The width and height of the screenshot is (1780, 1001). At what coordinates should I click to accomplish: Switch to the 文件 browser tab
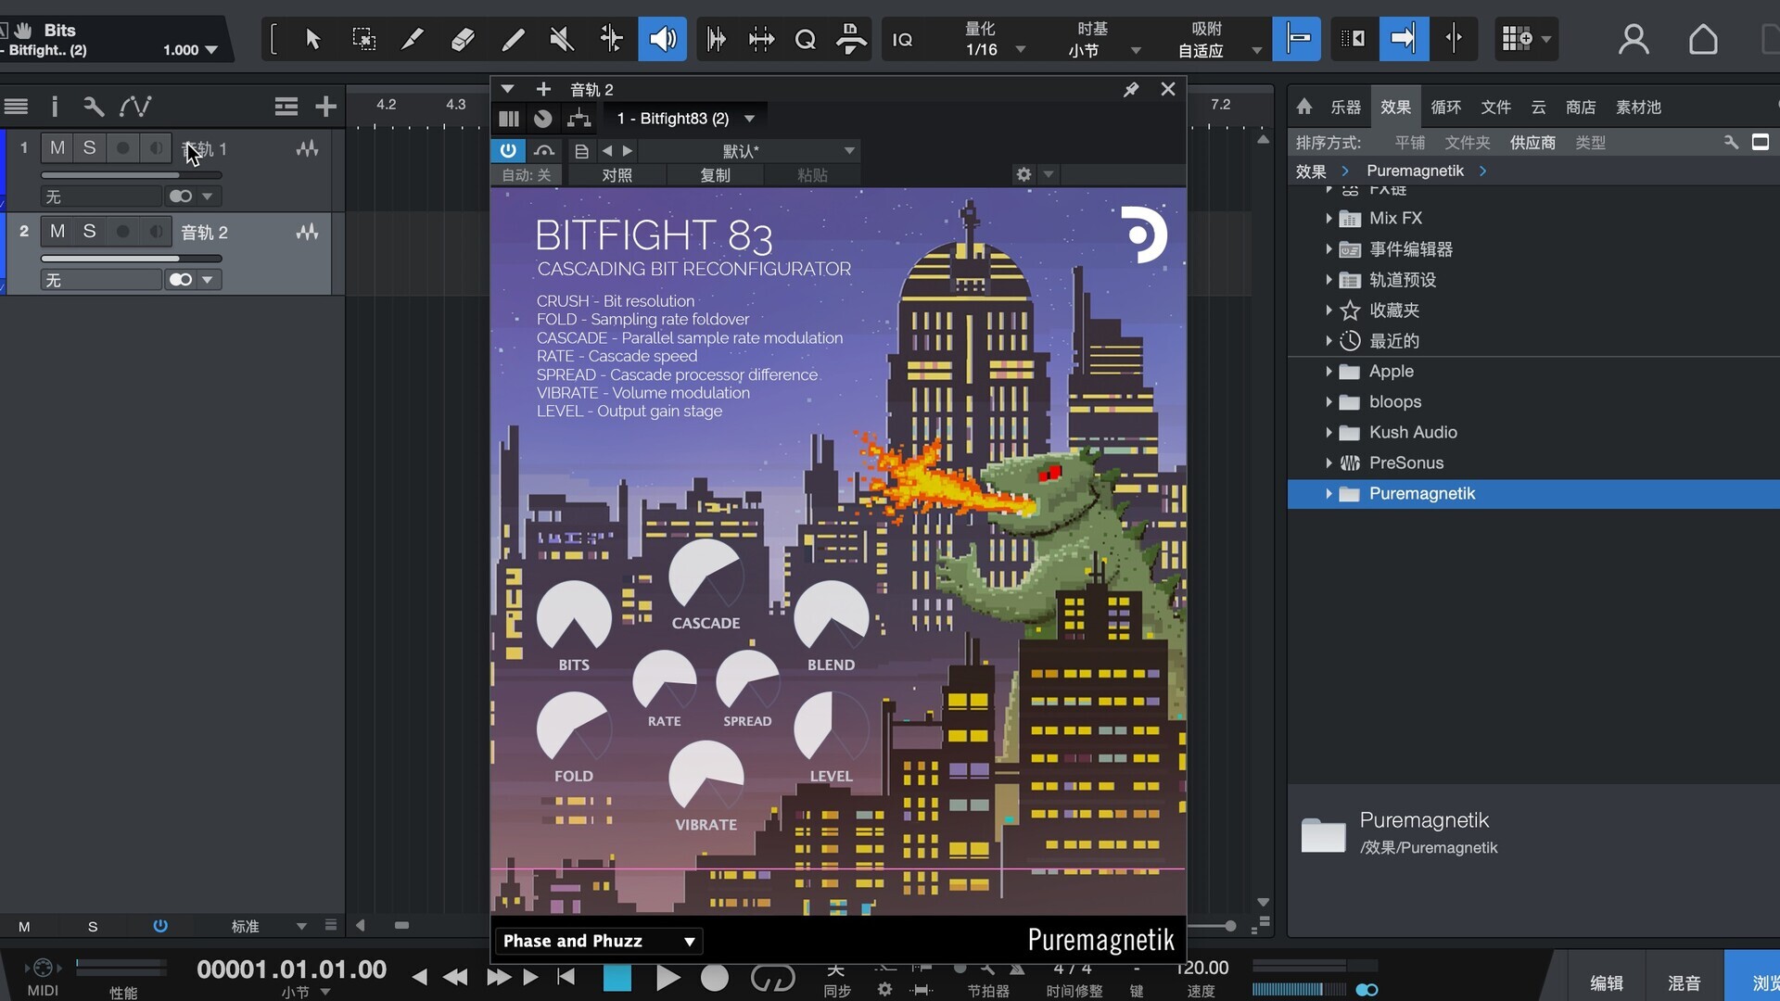click(x=1496, y=108)
